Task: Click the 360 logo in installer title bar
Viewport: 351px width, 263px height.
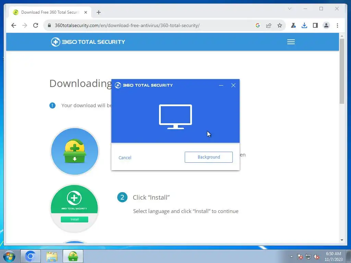Action: (118, 85)
